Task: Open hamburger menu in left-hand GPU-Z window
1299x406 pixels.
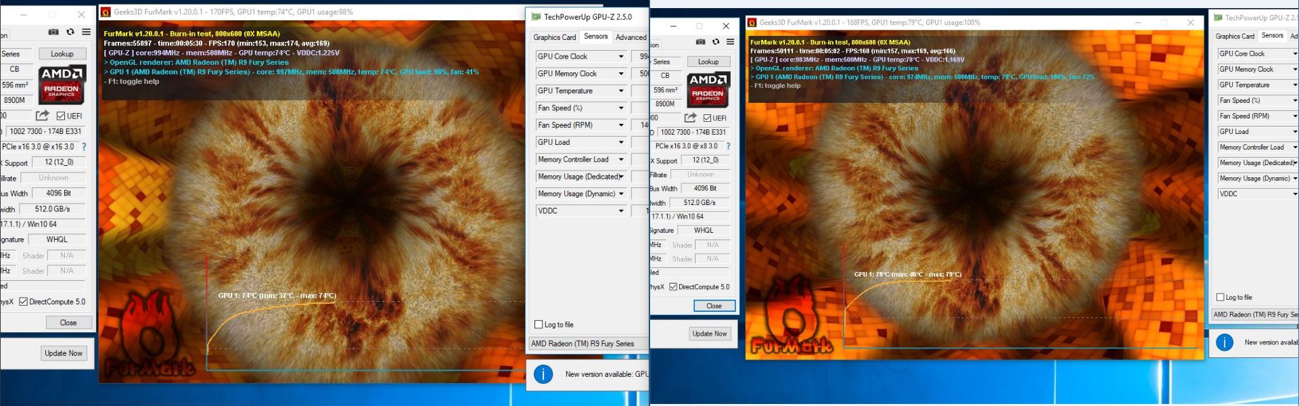Action: 87,32
